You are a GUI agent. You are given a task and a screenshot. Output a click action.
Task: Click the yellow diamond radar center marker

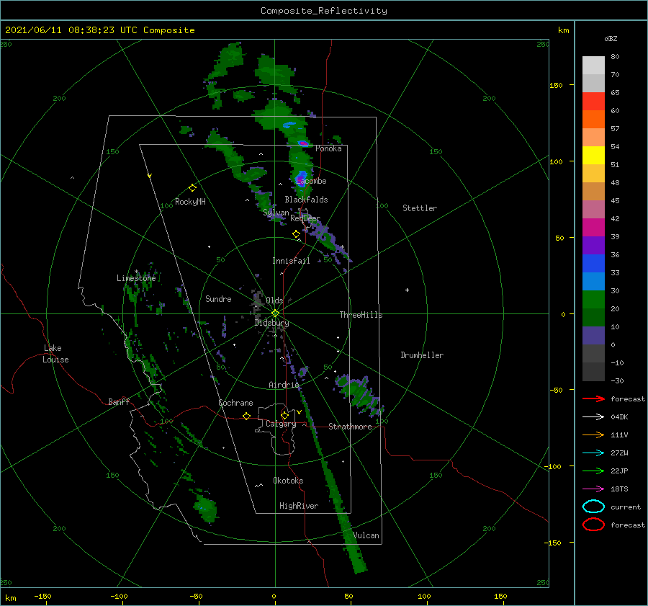coord(275,313)
